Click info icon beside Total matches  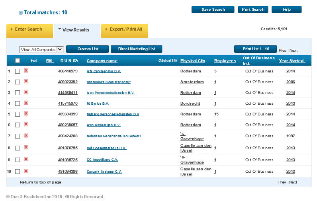(21, 13)
